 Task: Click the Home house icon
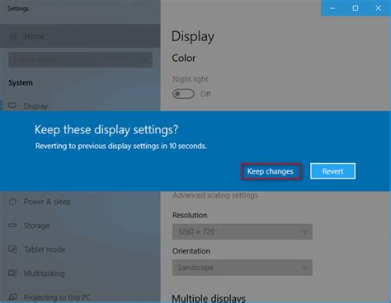pos(13,36)
